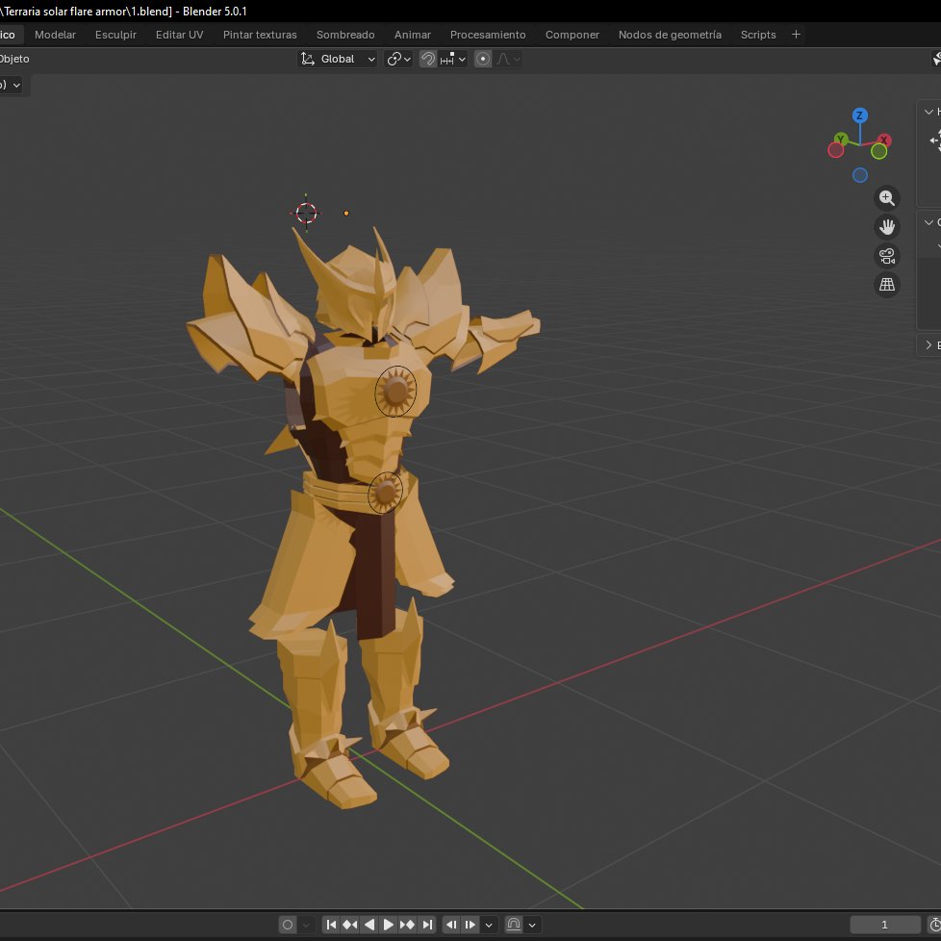Screen dimensions: 941x941
Task: Open the transform pivot point dropdown
Action: (x=398, y=59)
